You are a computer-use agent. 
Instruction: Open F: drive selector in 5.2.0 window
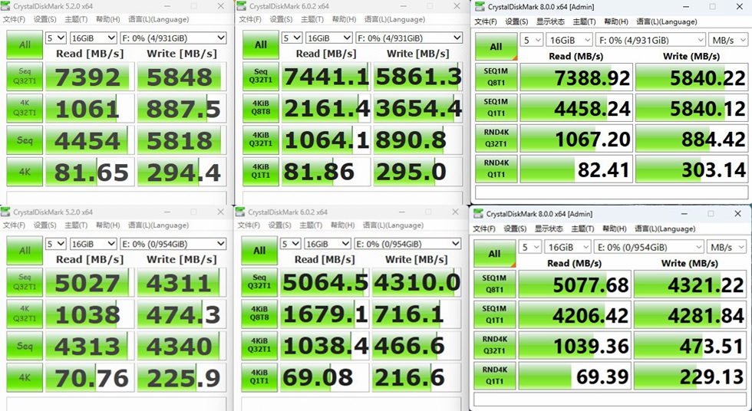(x=173, y=38)
